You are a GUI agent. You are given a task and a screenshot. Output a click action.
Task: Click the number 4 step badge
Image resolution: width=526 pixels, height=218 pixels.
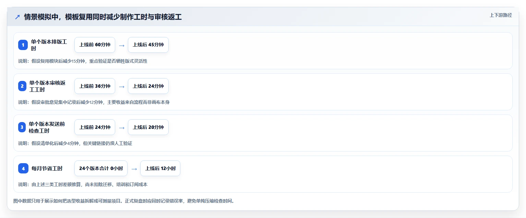coord(23,168)
